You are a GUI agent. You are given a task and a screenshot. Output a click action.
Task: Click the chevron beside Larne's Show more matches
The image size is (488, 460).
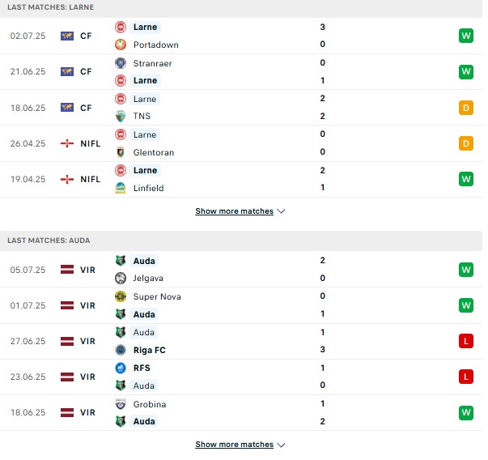point(281,211)
